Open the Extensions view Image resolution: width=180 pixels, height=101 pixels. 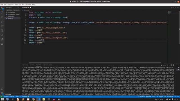click(2, 26)
